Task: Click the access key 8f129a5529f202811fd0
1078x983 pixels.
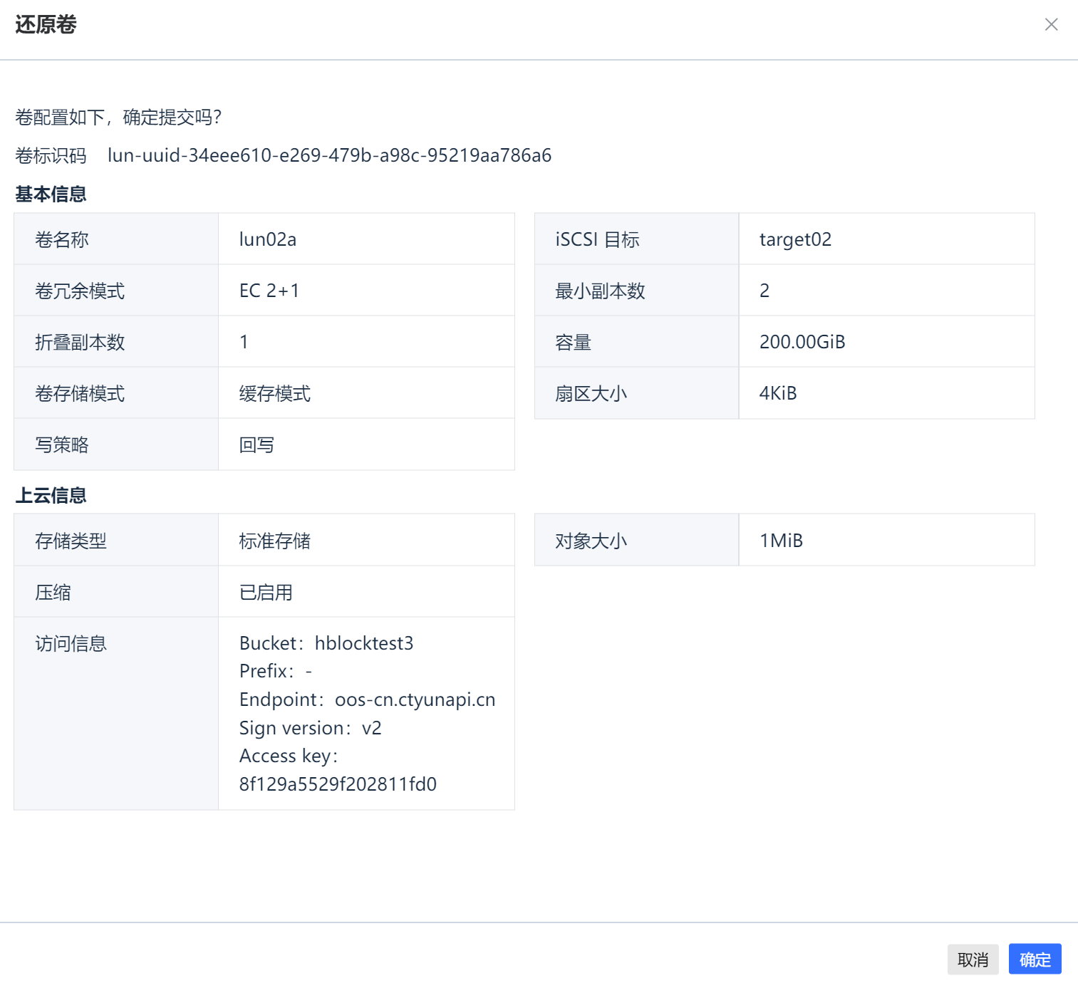Action: pos(338,784)
